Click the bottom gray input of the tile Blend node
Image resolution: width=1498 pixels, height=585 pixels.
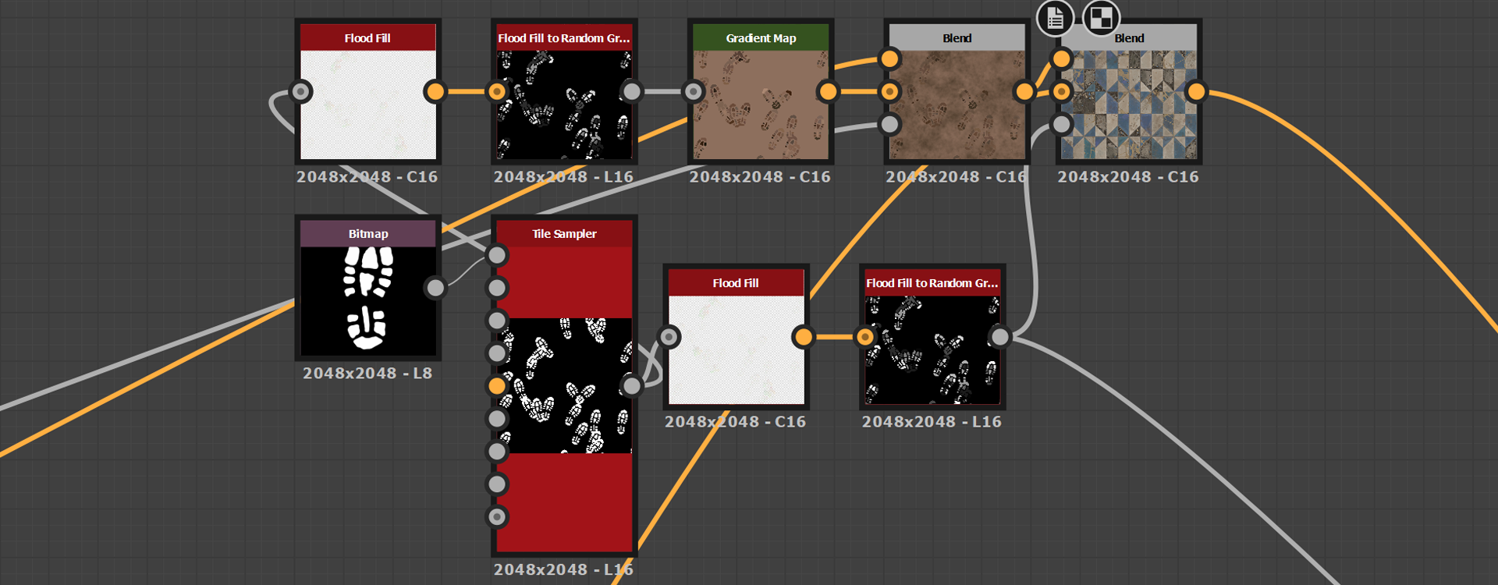click(x=1062, y=124)
